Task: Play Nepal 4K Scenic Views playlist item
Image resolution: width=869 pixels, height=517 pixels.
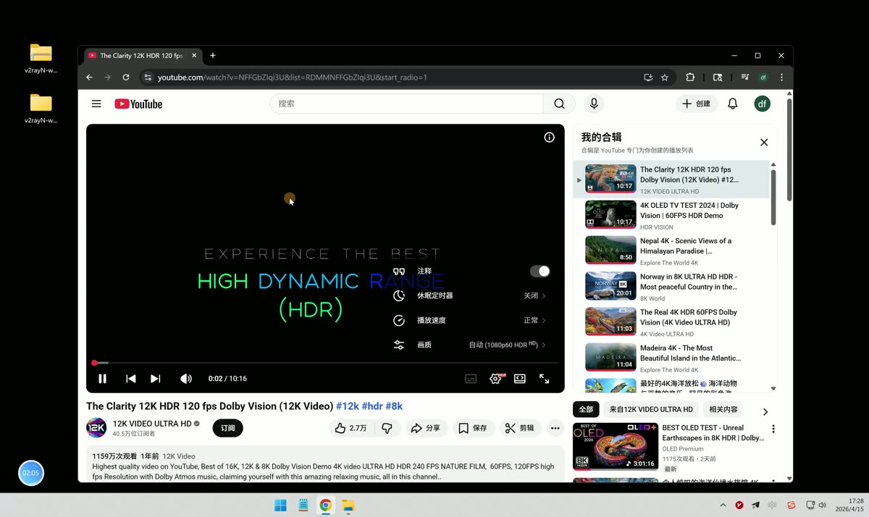Action: 671,251
